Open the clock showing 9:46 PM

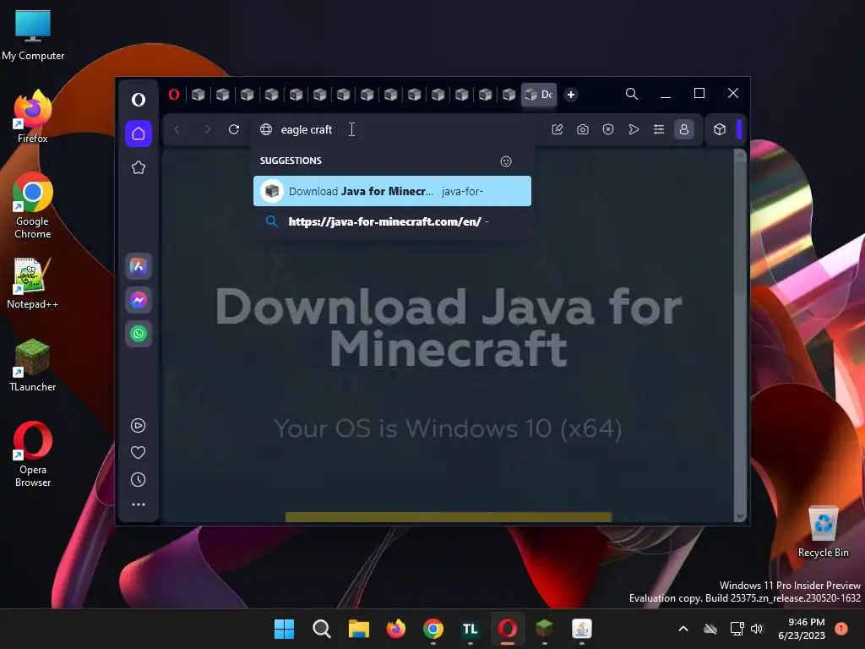802,629
